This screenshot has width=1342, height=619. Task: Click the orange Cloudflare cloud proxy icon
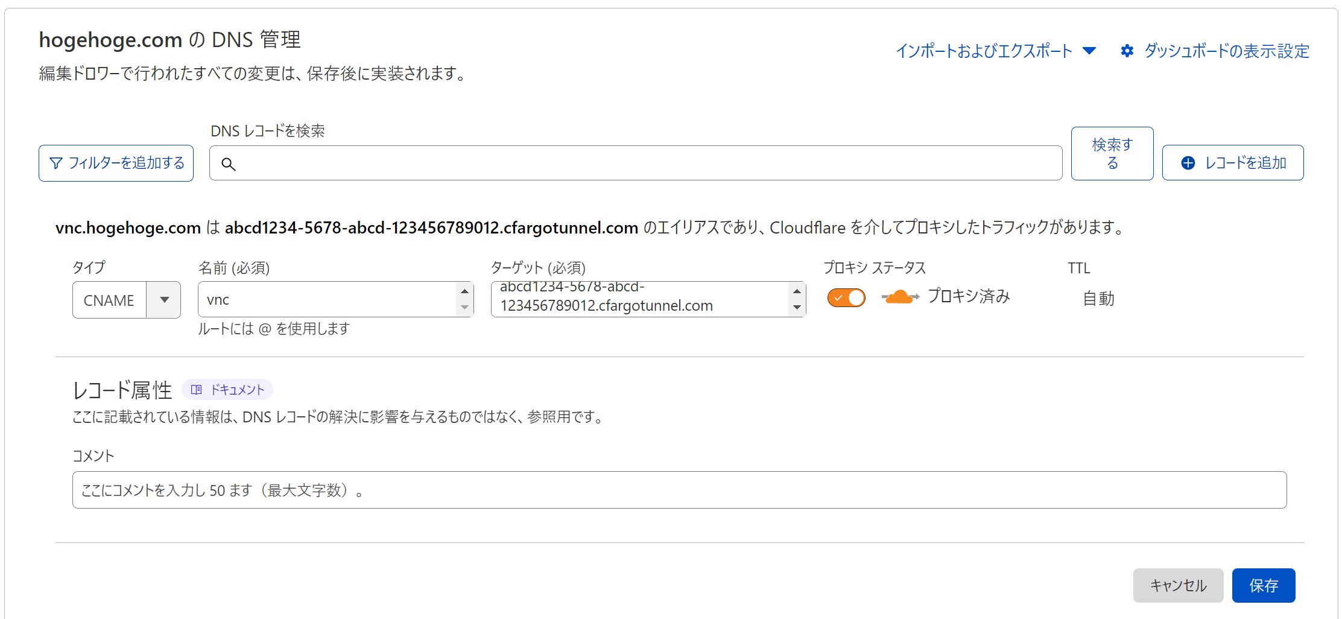coord(900,297)
